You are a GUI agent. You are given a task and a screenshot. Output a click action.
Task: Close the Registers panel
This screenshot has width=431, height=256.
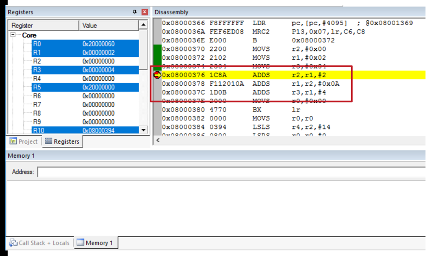coord(145,12)
